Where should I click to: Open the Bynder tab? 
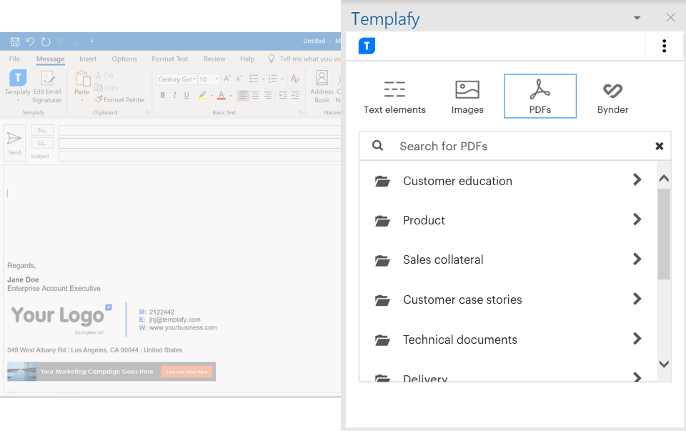(x=612, y=96)
